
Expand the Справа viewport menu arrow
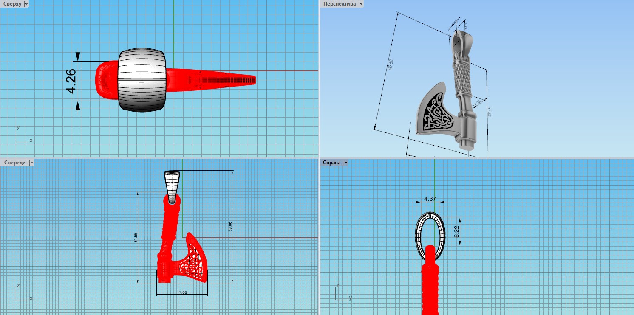(x=345, y=163)
